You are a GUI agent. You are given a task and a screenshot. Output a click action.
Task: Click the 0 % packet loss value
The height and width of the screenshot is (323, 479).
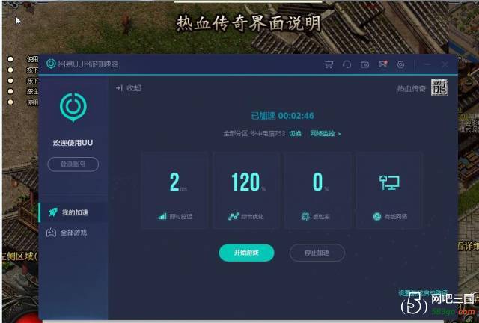[320, 182]
